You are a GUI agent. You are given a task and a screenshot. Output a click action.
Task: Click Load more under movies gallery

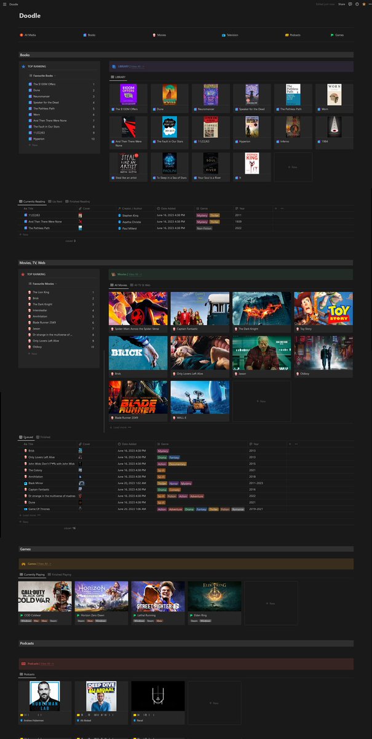(x=119, y=427)
